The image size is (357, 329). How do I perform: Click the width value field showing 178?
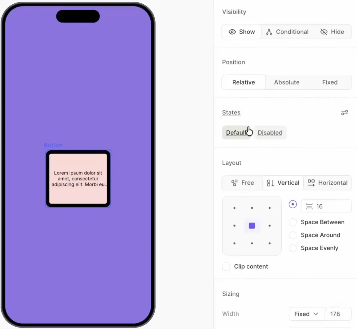coord(338,314)
